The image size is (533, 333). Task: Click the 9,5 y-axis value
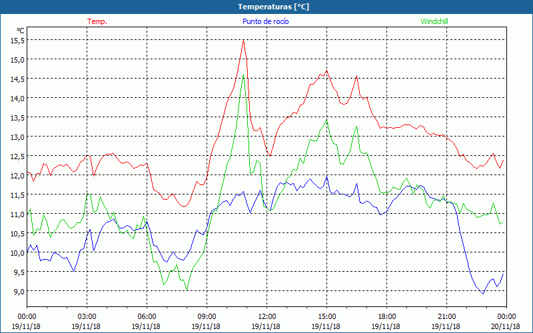pos(19,272)
